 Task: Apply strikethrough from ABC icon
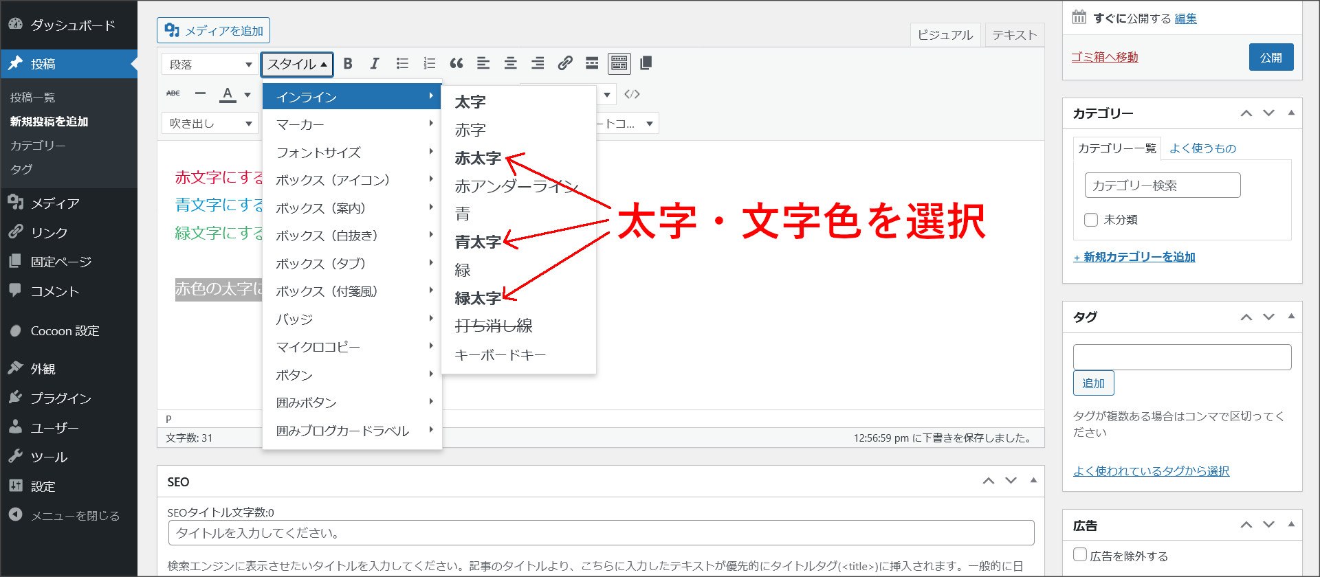pyautogui.click(x=173, y=93)
